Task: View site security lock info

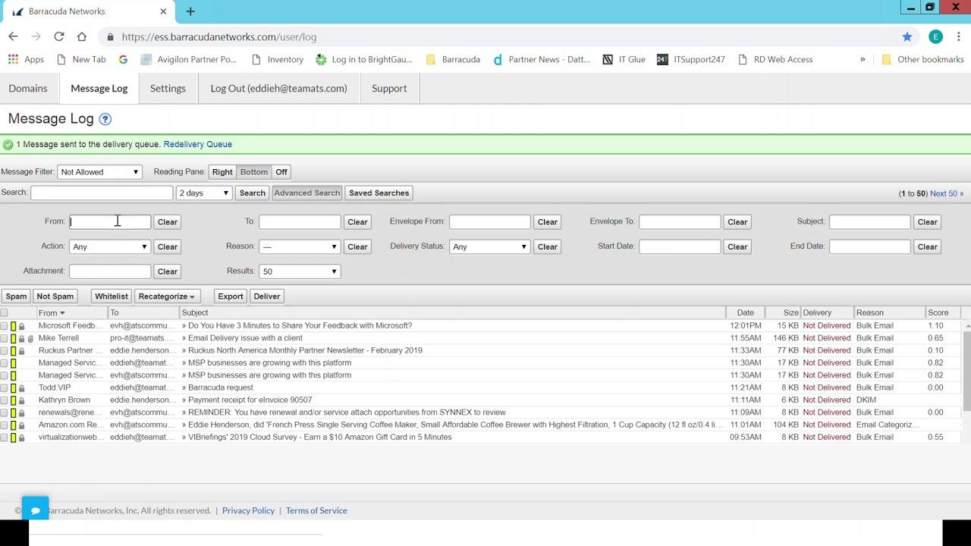Action: 111,36
